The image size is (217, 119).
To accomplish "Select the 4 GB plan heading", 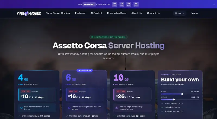I will [x=23, y=78].
